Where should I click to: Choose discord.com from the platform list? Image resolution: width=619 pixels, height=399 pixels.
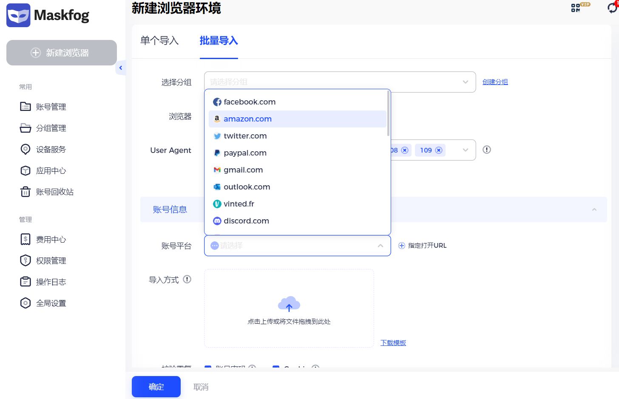coord(297,221)
